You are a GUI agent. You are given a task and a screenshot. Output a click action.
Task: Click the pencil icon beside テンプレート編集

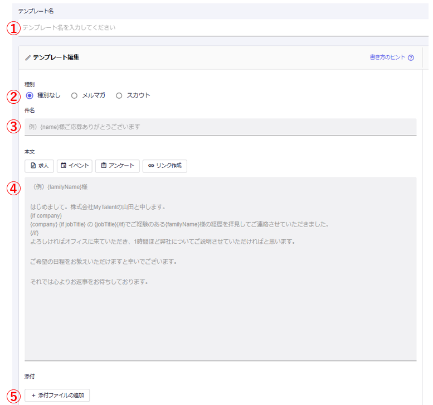[28, 57]
